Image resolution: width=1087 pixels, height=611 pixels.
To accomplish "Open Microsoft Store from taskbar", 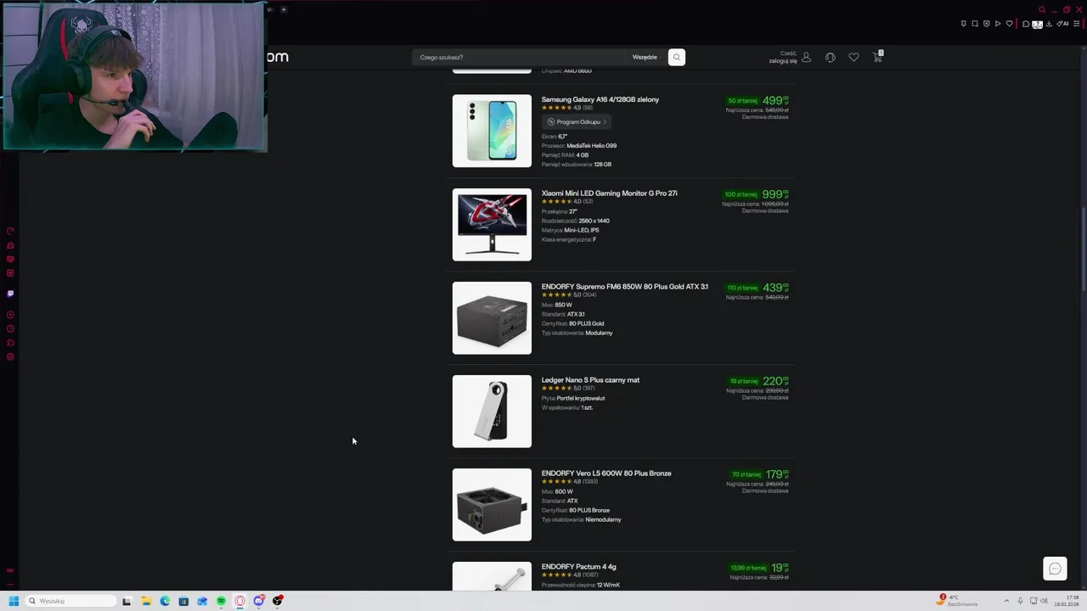I will pos(183,601).
